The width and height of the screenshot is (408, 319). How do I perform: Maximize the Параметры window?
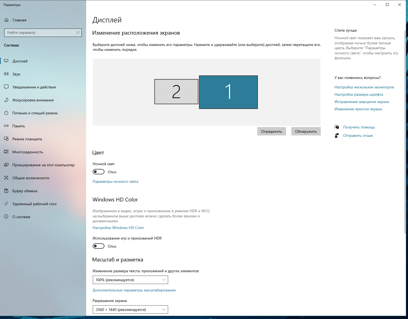click(387, 5)
